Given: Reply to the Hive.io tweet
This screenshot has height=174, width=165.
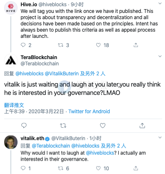Looking at the screenshot, I should point(23,45).
